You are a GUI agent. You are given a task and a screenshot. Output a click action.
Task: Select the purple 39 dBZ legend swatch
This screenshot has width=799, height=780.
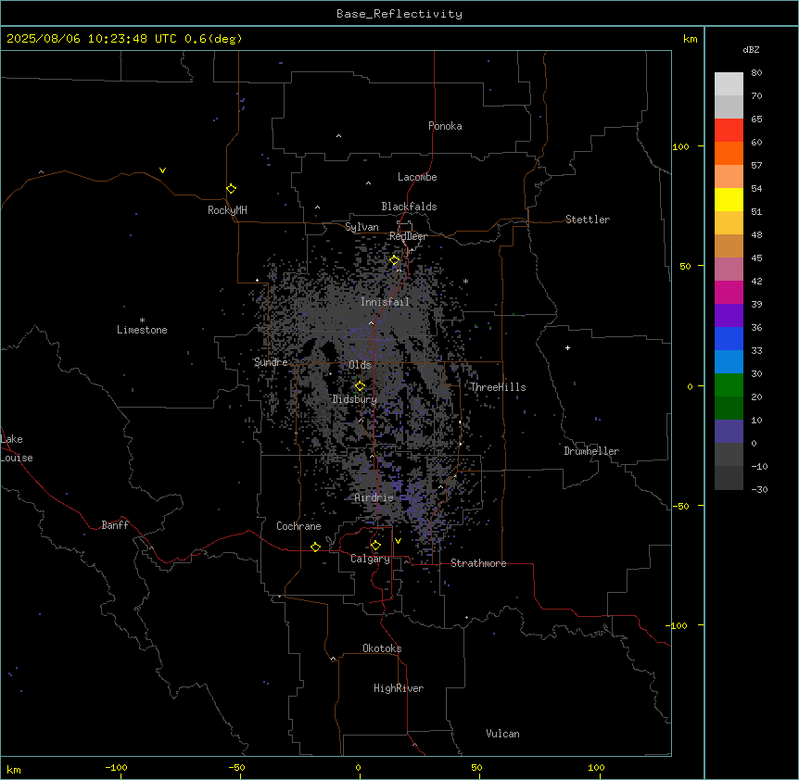coord(729,316)
